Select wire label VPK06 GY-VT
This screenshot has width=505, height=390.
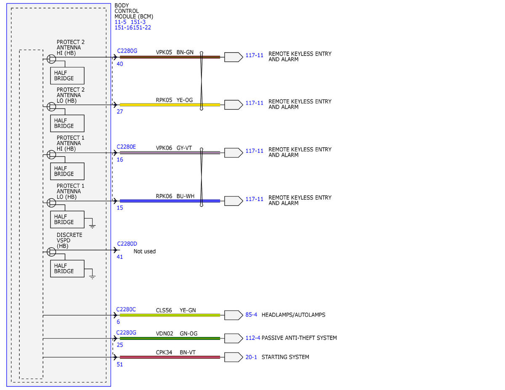coord(174,148)
